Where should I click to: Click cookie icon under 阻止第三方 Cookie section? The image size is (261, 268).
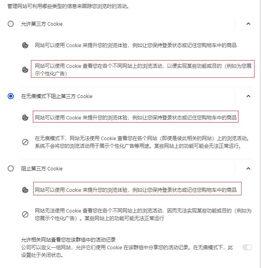[25, 190]
